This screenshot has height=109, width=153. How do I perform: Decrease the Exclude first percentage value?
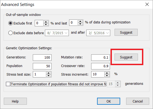pos(46,24)
